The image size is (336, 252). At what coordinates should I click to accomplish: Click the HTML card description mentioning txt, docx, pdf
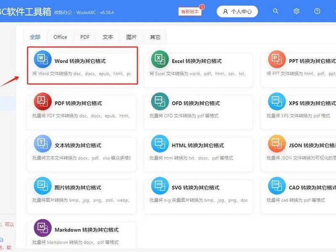[x=191, y=158]
